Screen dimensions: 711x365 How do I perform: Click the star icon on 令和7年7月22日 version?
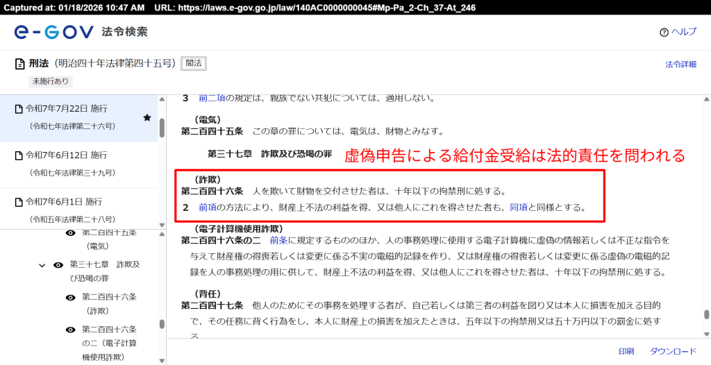pos(147,117)
